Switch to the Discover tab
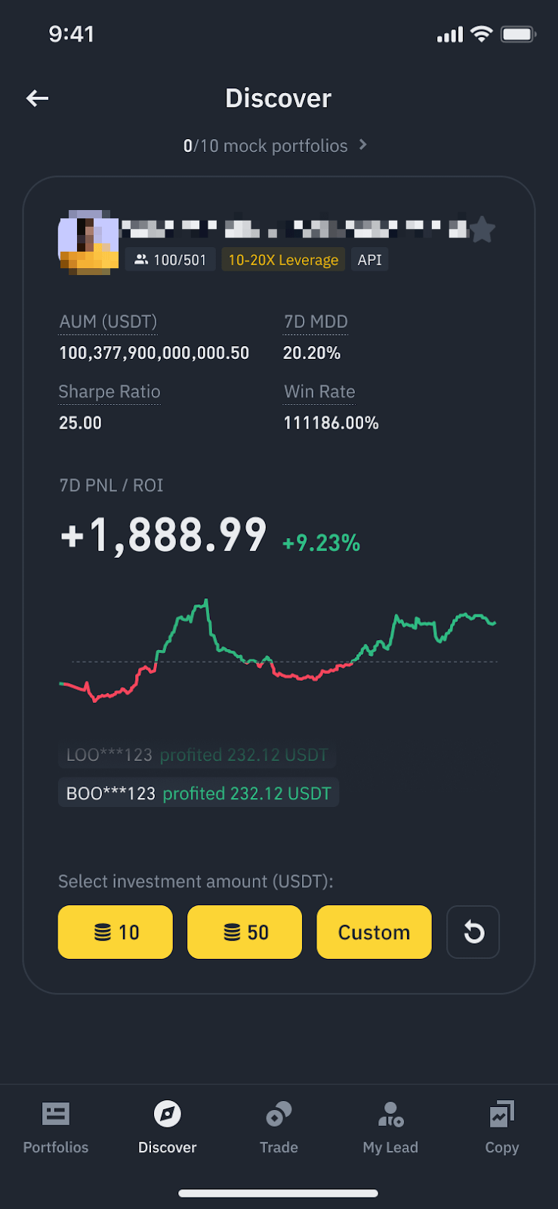Viewport: 558px width, 1209px height. click(x=167, y=1127)
